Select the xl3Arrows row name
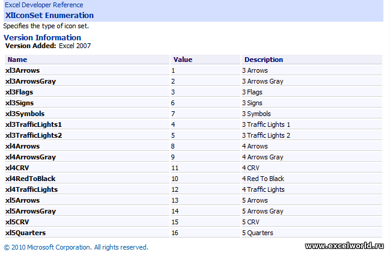This screenshot has height=255, width=390. pyautogui.click(x=22, y=70)
